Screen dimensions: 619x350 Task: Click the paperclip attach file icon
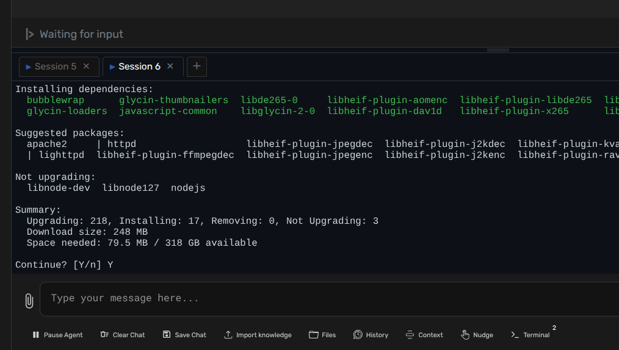pyautogui.click(x=29, y=301)
